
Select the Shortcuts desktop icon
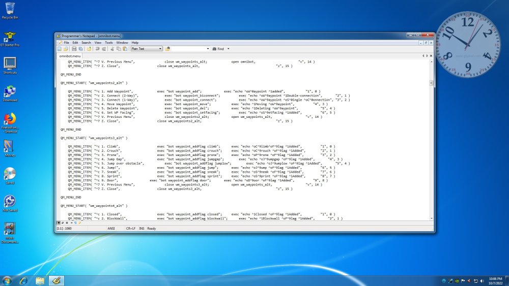pos(10,66)
